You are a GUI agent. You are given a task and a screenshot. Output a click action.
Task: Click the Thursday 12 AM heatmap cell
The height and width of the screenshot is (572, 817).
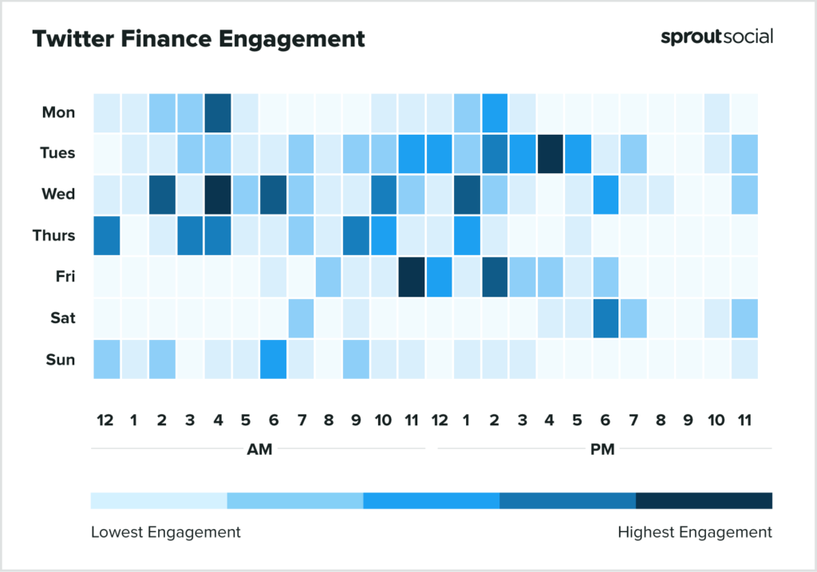106,235
